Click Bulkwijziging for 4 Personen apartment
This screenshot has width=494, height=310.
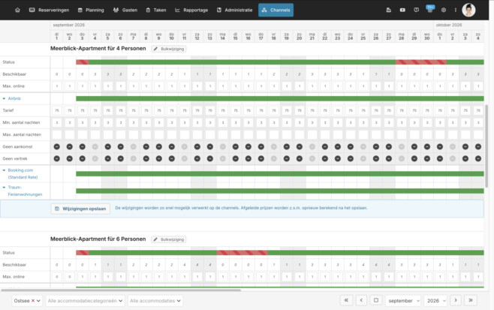coord(169,49)
